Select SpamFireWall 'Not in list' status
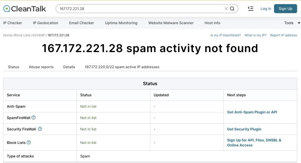This screenshot has width=301, height=163. click(x=88, y=118)
